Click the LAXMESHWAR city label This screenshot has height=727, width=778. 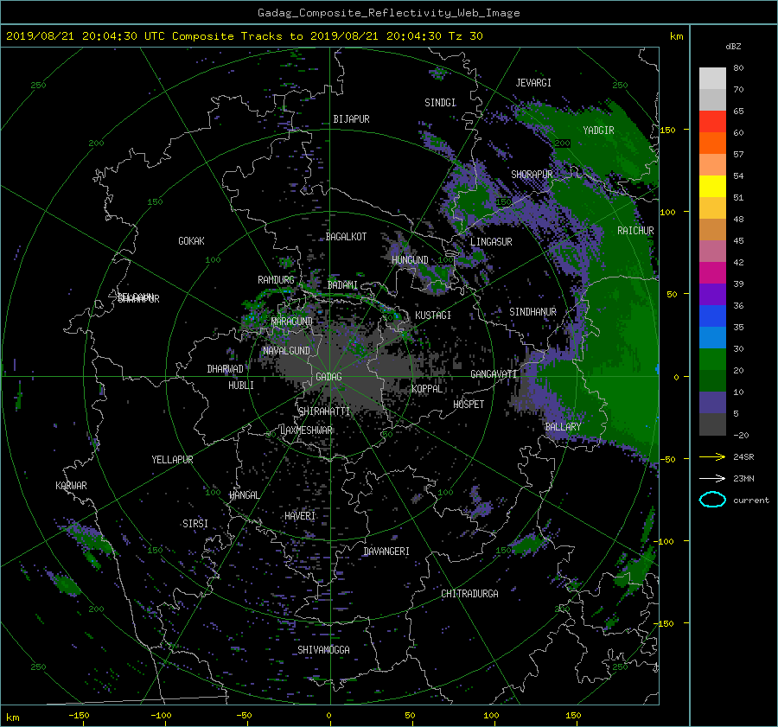click(306, 430)
